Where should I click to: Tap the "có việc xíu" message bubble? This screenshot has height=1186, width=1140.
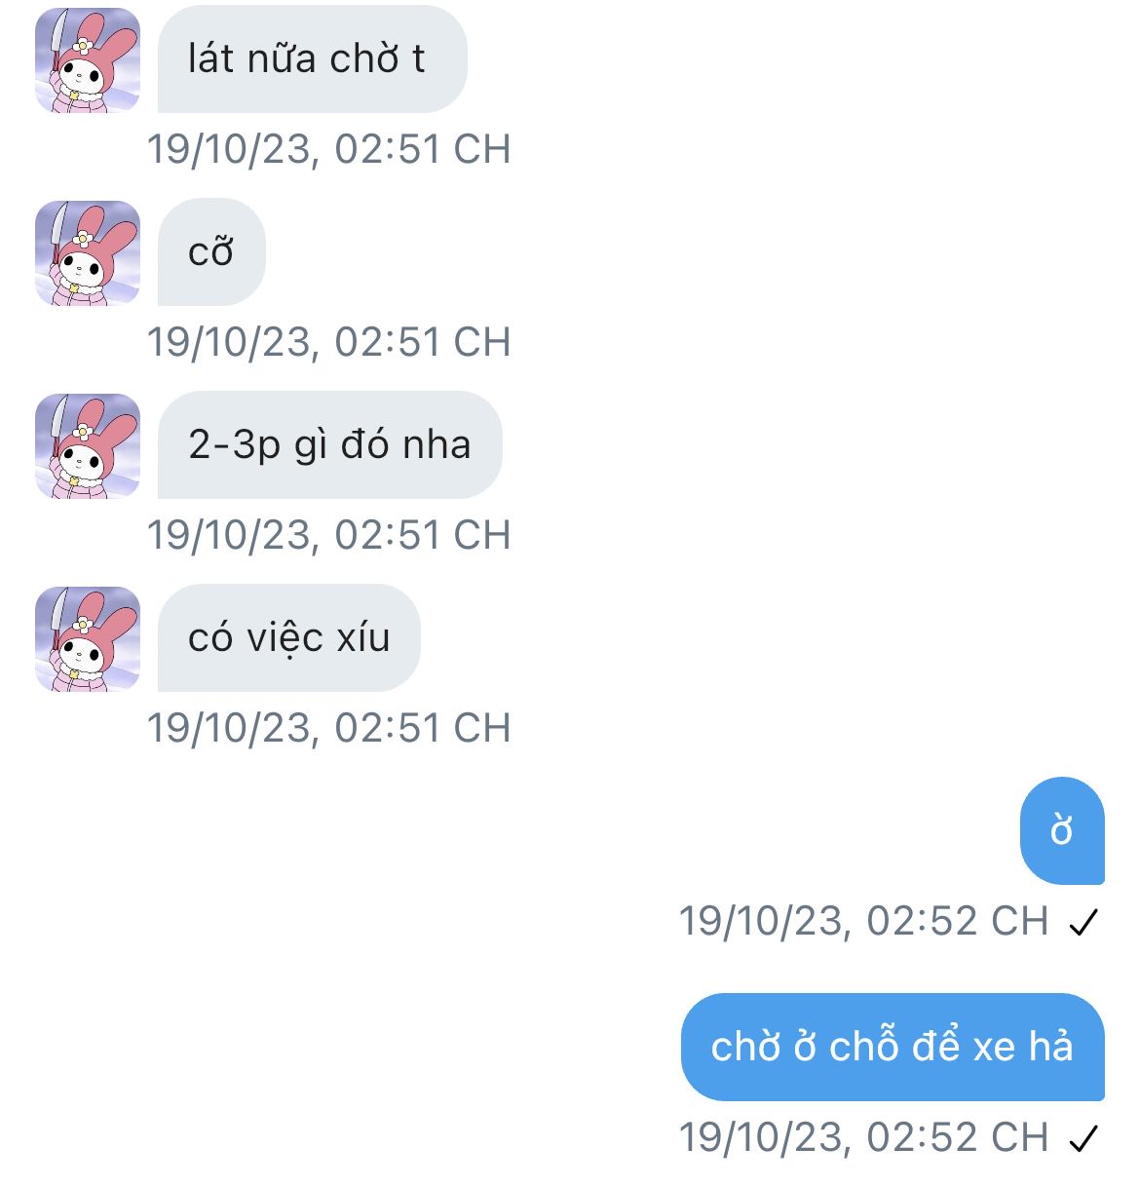(288, 638)
